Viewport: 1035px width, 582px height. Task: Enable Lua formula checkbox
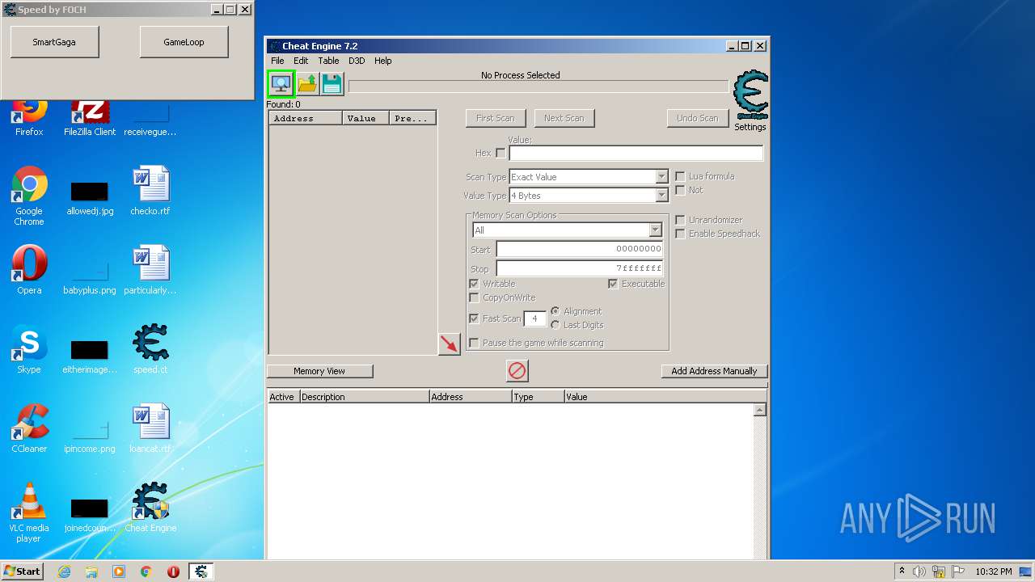tap(680, 176)
